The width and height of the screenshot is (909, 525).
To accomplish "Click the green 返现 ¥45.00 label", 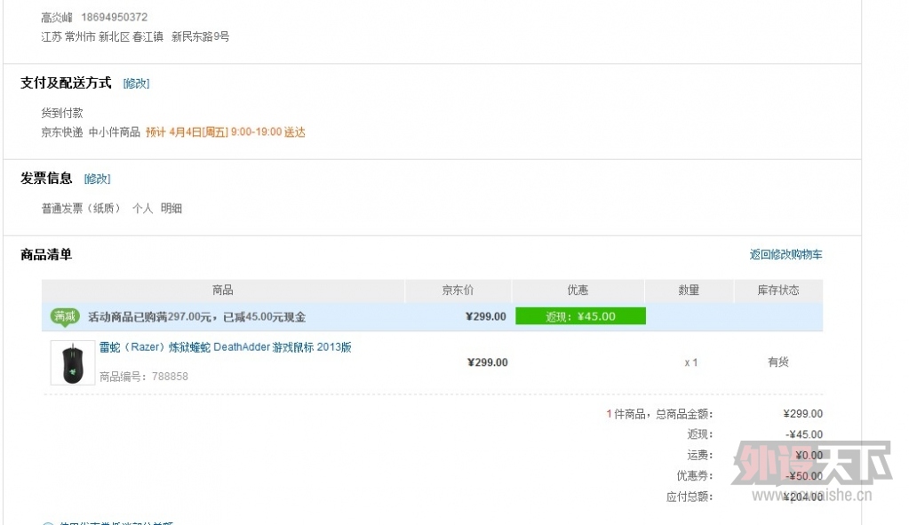I will [x=580, y=316].
